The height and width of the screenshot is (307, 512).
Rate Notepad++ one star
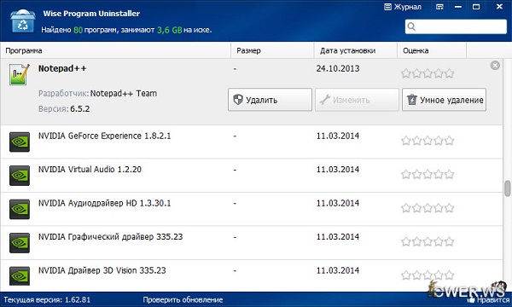[406, 73]
